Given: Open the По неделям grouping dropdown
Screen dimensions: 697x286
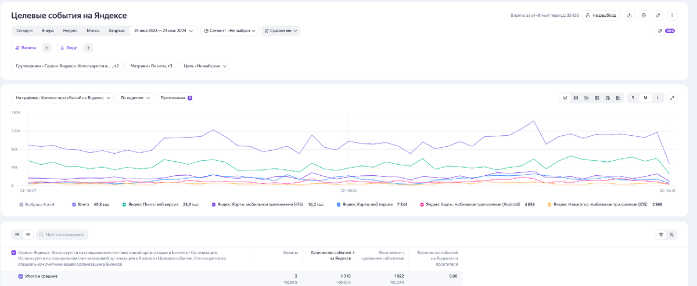Looking at the screenshot, I should [135, 98].
